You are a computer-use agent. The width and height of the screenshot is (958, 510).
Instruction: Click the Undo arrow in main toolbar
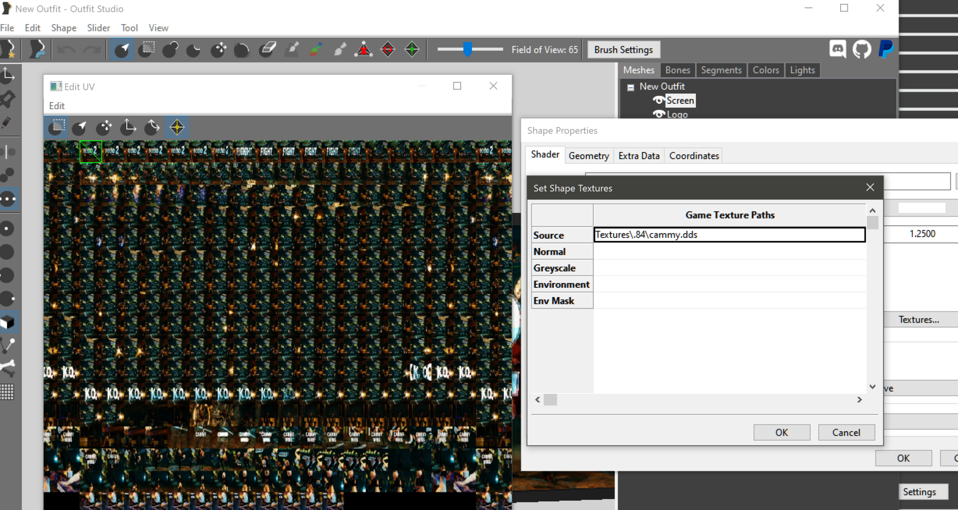point(66,49)
